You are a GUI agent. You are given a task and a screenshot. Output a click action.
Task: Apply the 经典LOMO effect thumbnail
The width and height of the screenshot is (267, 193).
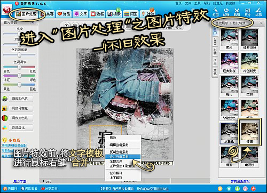(x=249, y=39)
